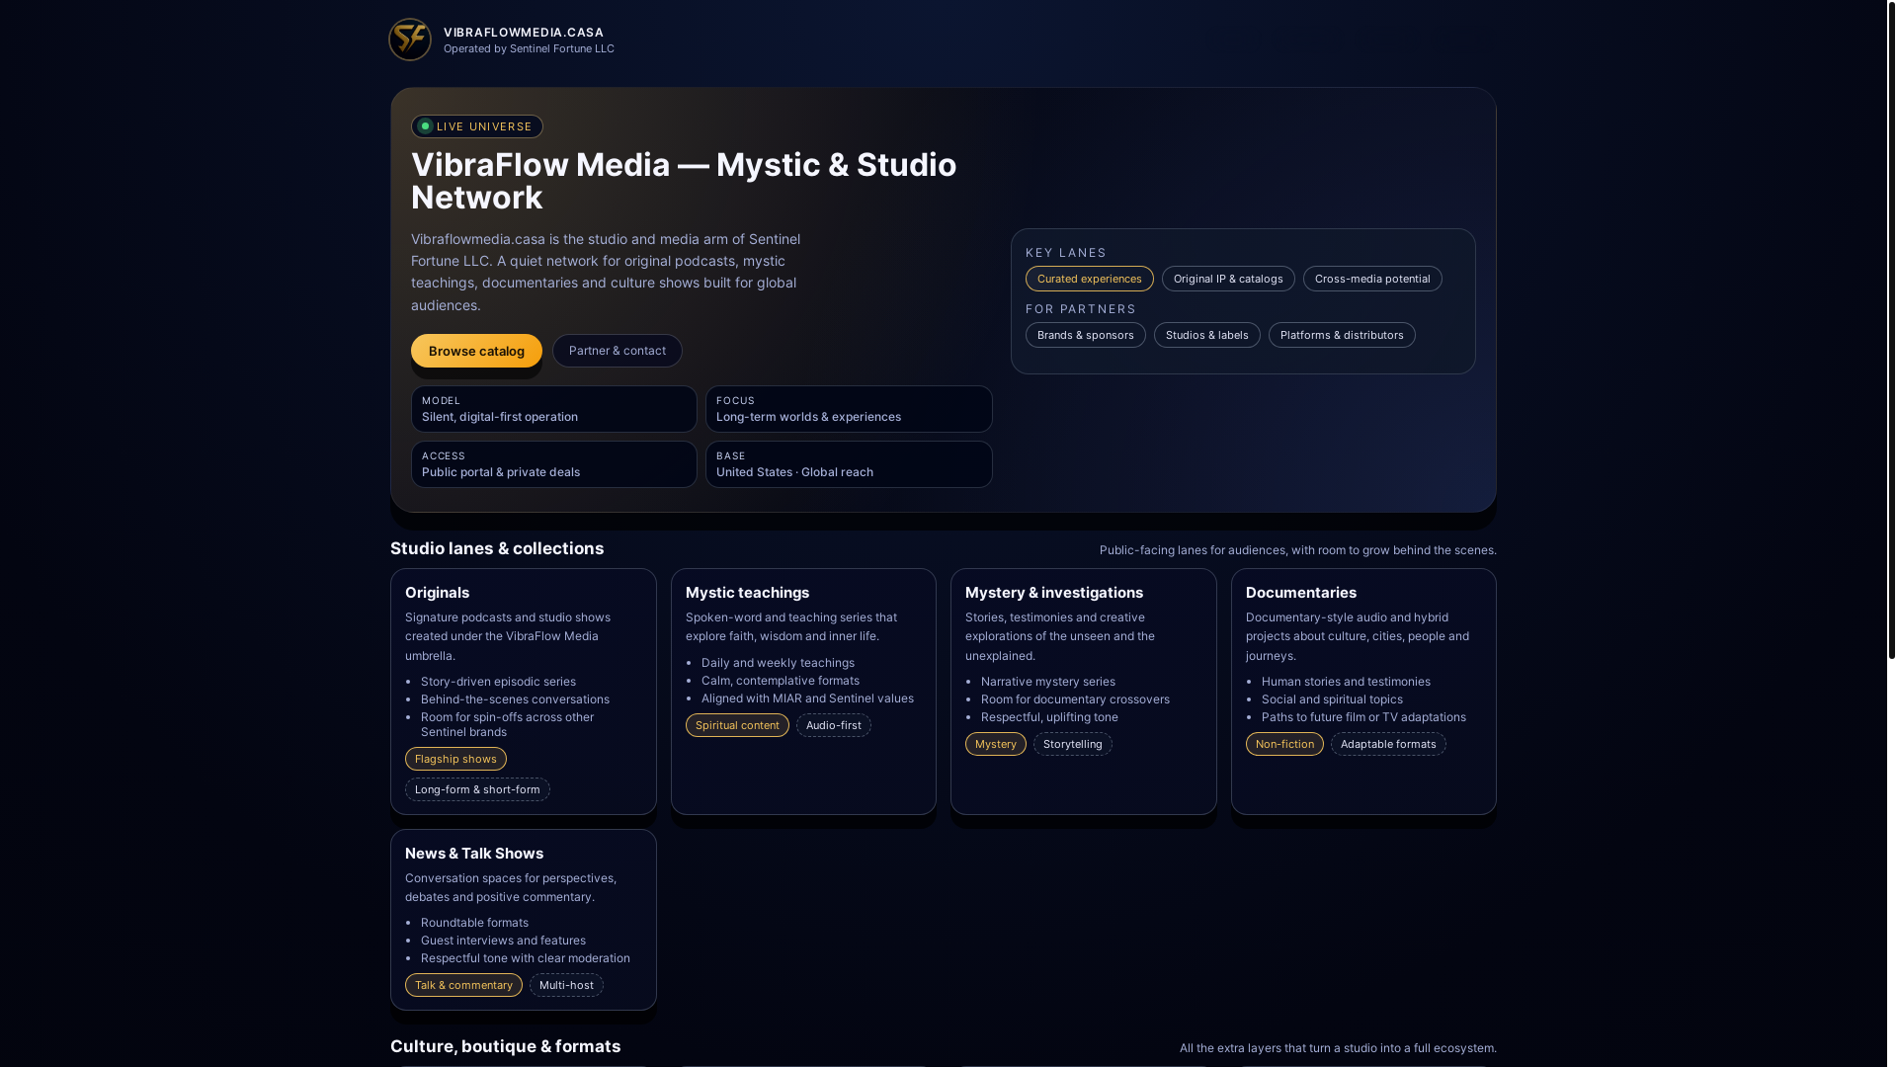Viewport: 1897px width, 1067px height.
Task: Click the Studios & labels chip
Action: tap(1207, 335)
